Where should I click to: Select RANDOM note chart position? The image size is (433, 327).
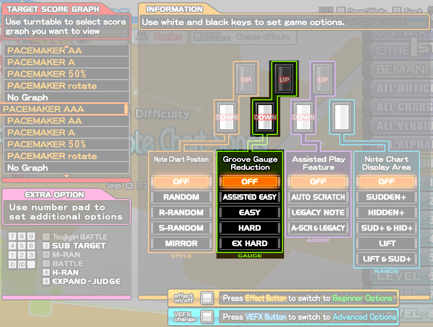pos(181,197)
